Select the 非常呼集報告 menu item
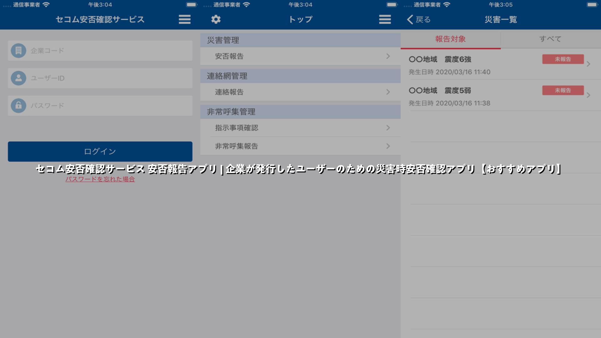The image size is (601, 338). click(300, 146)
